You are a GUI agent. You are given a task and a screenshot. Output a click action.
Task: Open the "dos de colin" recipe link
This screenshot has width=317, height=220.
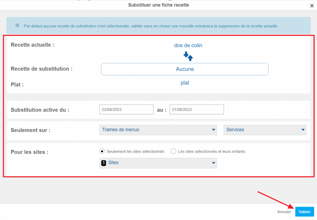[188, 45]
